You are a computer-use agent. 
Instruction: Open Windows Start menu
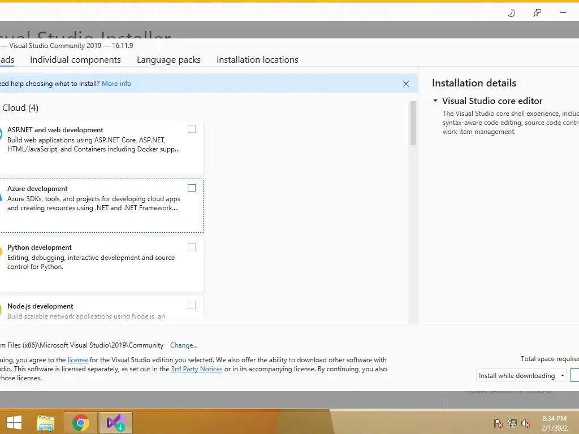click(14, 423)
